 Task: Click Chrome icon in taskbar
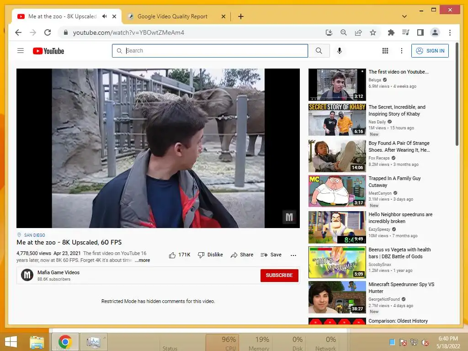[65, 342]
